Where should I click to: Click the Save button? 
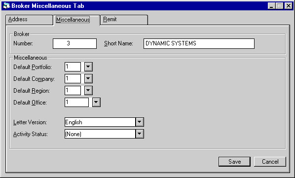point(234,162)
